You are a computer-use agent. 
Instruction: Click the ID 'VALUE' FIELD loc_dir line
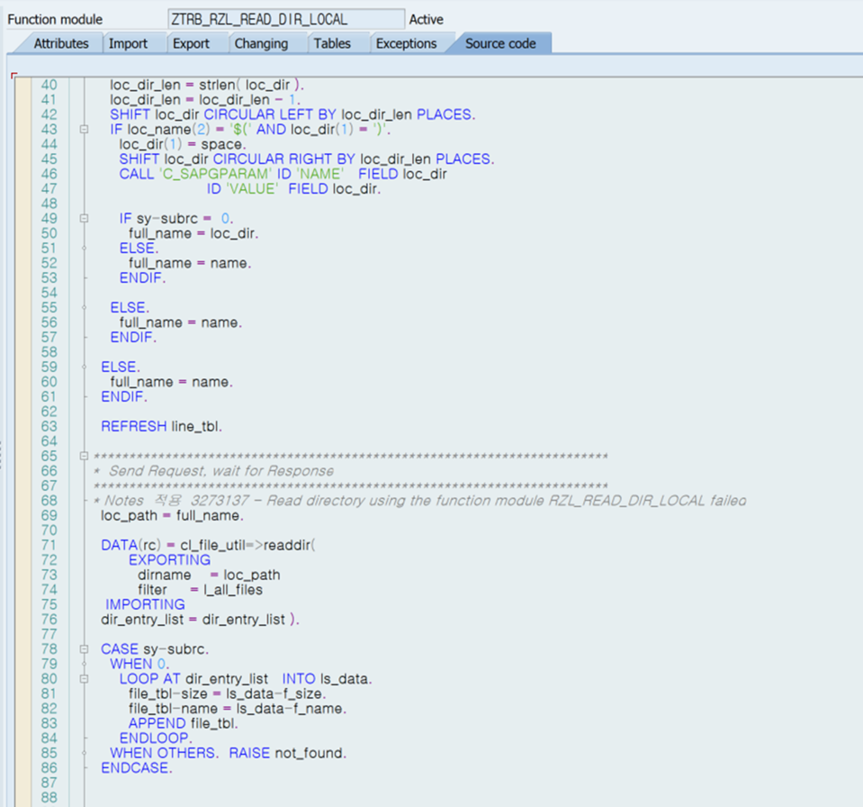click(x=294, y=189)
